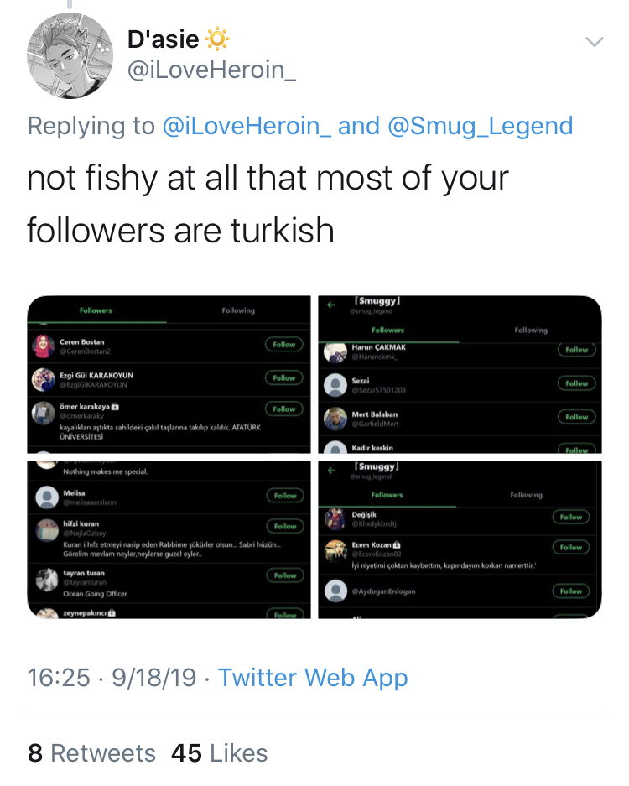Click Follow next to Ecem Kozan
The height and width of the screenshot is (786, 629).
pos(571,548)
